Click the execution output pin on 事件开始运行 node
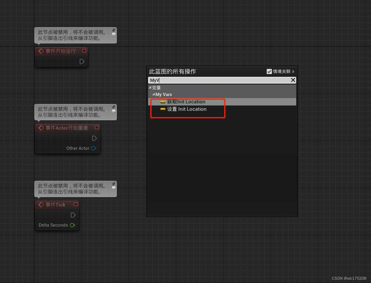The image size is (371, 283). coord(82,61)
